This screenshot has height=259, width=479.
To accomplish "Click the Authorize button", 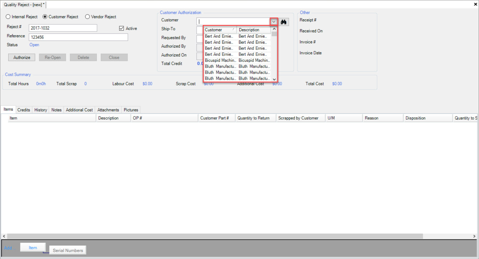I will click(x=22, y=57).
